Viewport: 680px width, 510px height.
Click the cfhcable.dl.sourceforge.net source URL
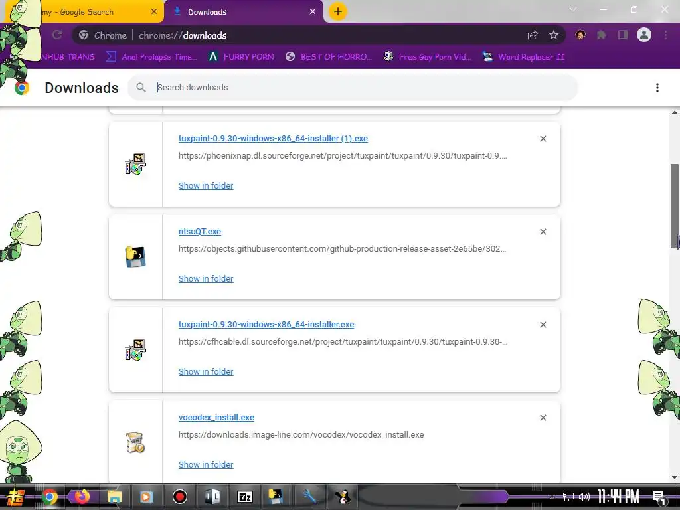(x=343, y=342)
